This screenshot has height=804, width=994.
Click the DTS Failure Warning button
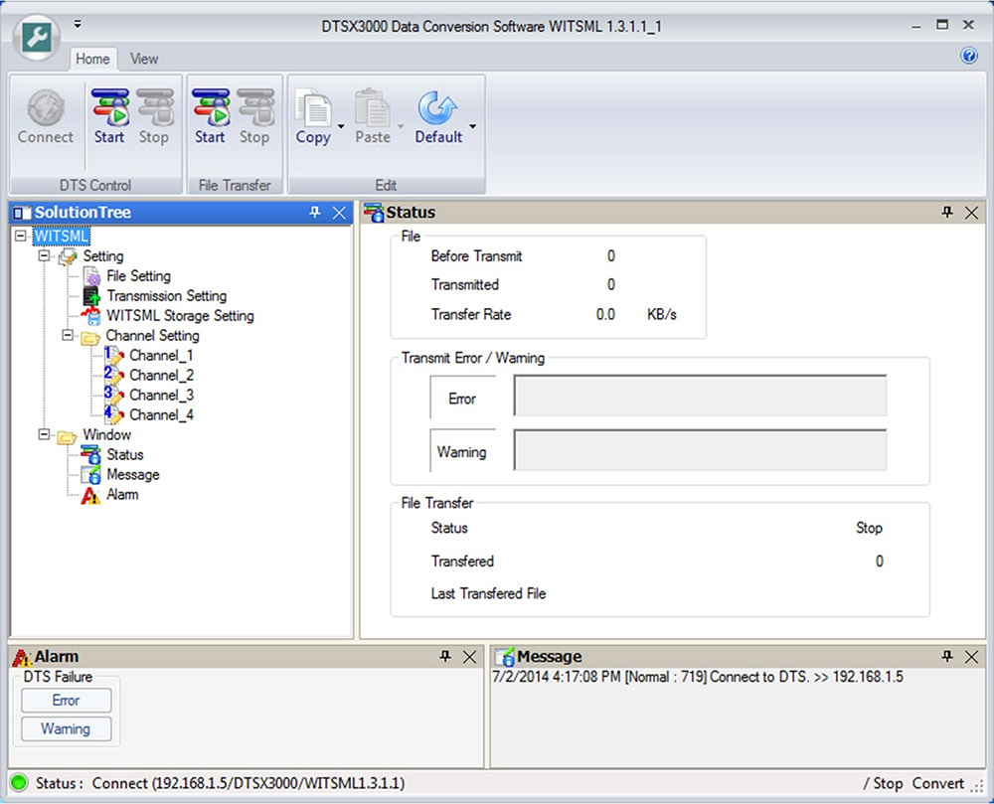pyautogui.click(x=66, y=728)
